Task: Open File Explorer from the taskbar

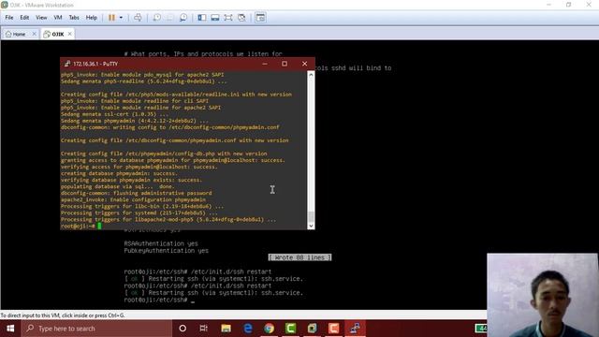Action: coord(226,329)
